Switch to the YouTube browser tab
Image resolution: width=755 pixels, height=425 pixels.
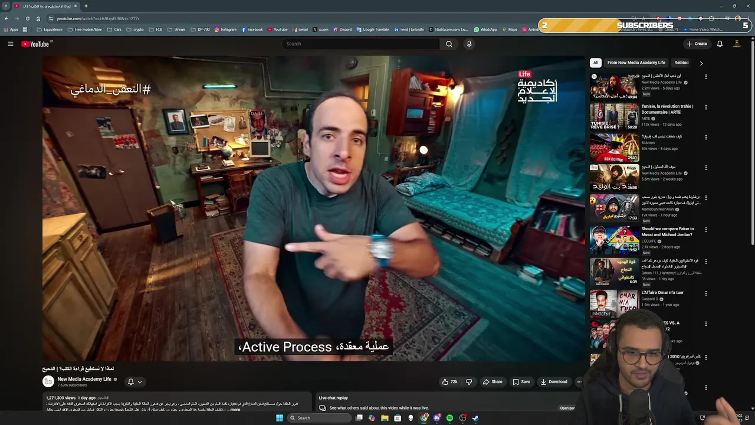[x=46, y=6]
